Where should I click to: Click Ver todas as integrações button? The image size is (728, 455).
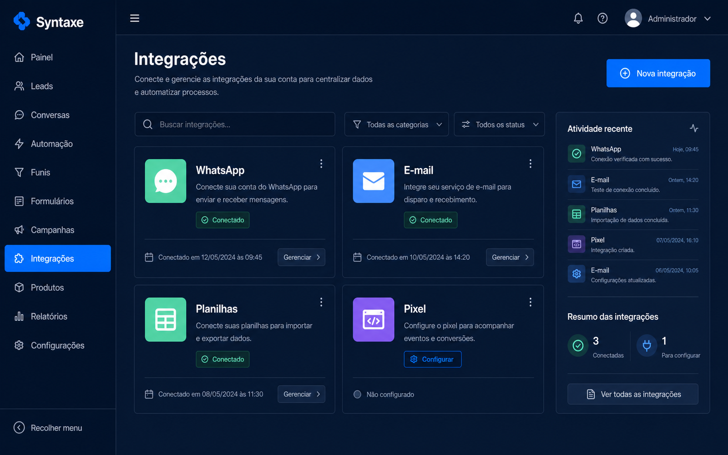633,394
